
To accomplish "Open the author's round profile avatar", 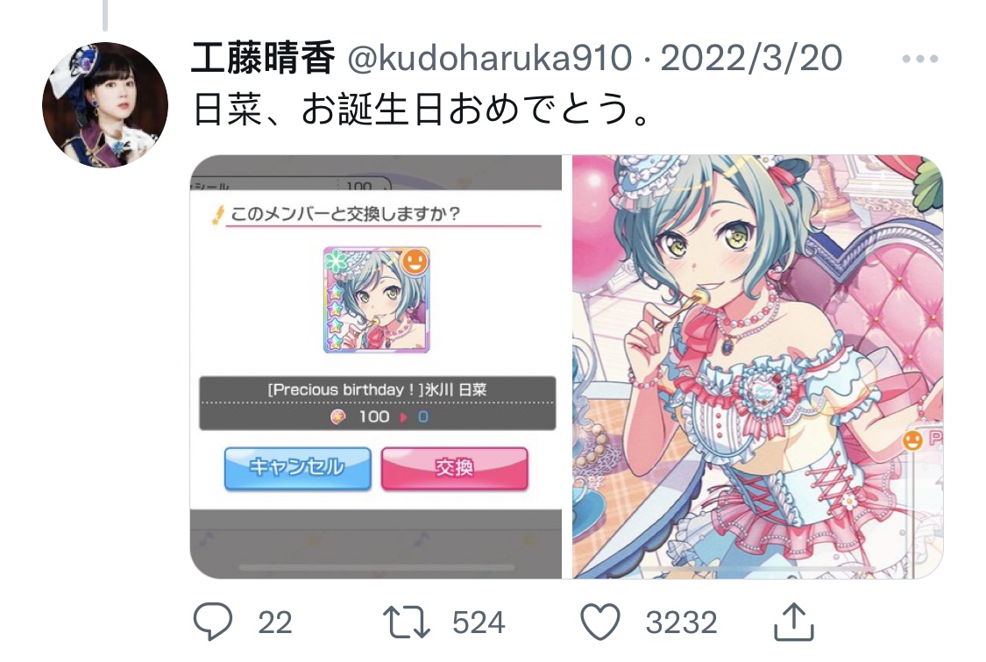I will [x=105, y=105].
